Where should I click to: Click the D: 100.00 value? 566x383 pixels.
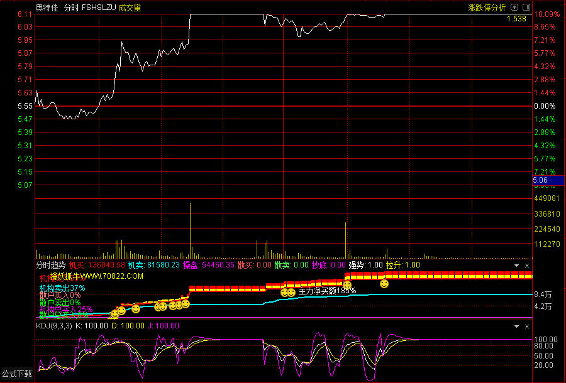click(128, 326)
